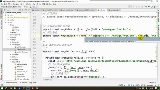Click line number 79 in the gutter
This screenshot has height=90, width=160.
tap(34, 51)
